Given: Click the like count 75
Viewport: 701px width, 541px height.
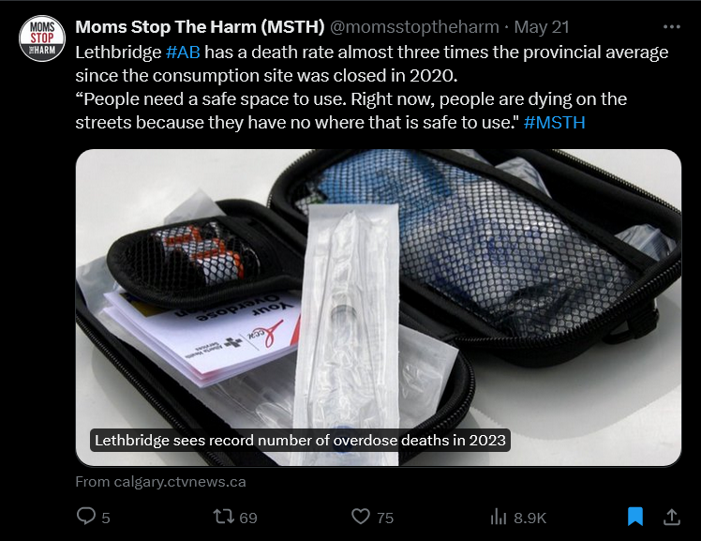Looking at the screenshot, I should (x=385, y=518).
